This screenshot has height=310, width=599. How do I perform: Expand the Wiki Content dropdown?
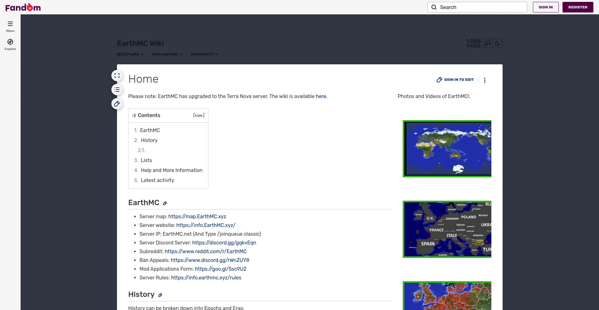[x=167, y=54]
